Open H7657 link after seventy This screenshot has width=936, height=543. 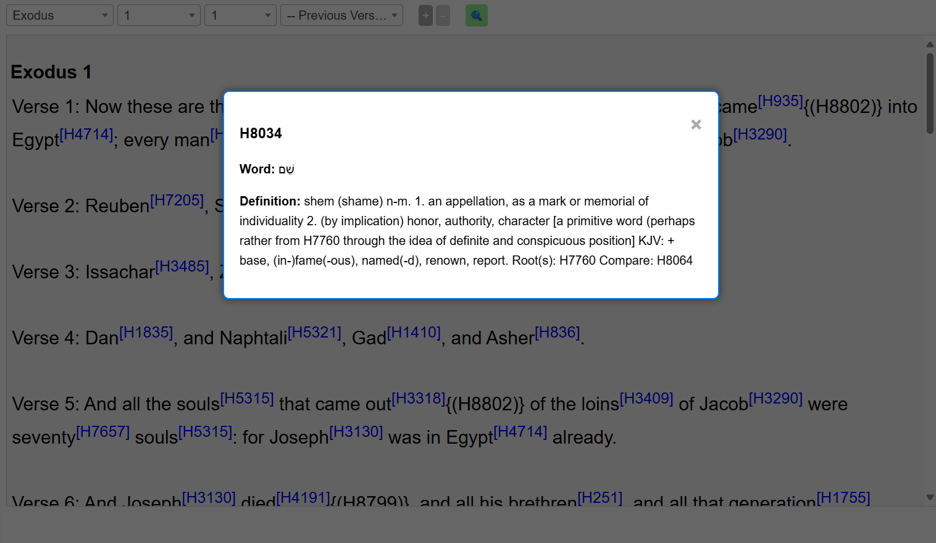[103, 432]
